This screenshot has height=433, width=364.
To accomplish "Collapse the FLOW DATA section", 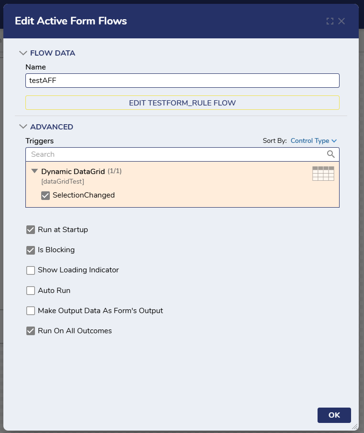I will pyautogui.click(x=23, y=53).
